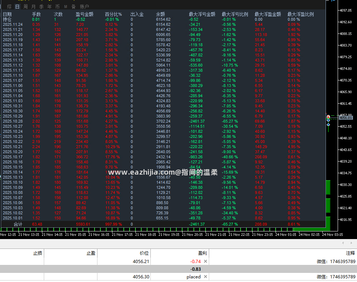Open the 币 currency tab
Image resolution: width=357 pixels, height=282 pixels.
57,7
